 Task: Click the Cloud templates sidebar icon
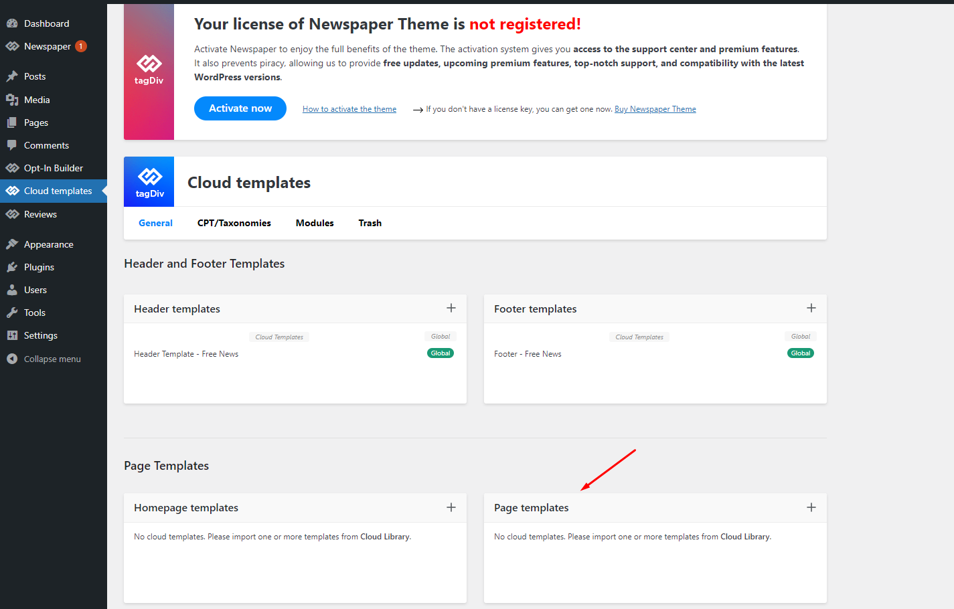[x=12, y=191]
